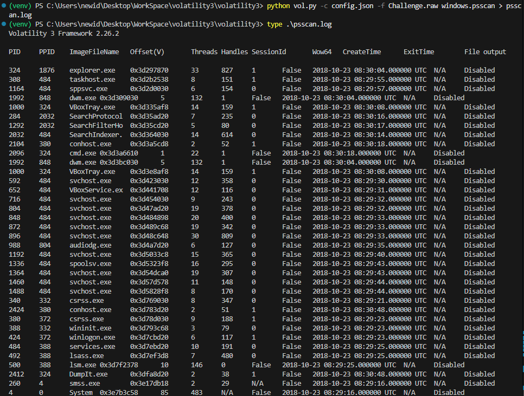Click the handles count '614'
The image size is (524, 396).
(x=227, y=135)
